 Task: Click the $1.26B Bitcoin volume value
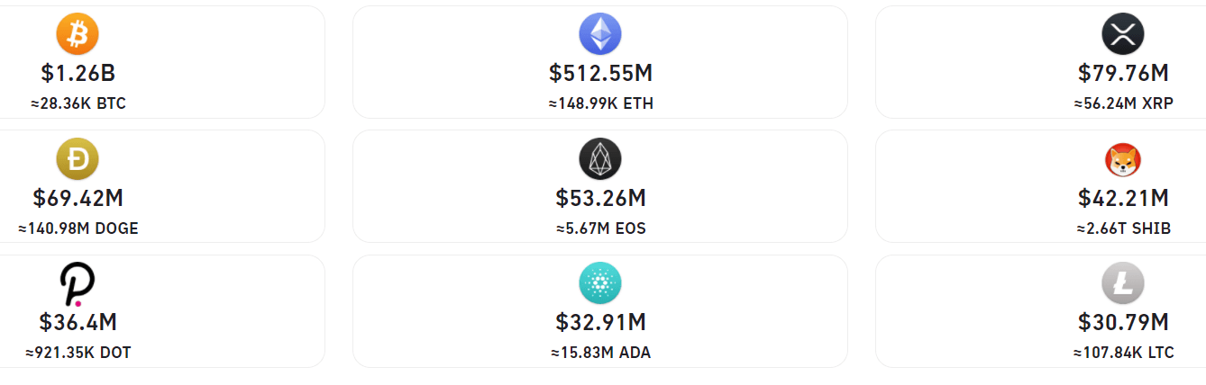coord(78,73)
